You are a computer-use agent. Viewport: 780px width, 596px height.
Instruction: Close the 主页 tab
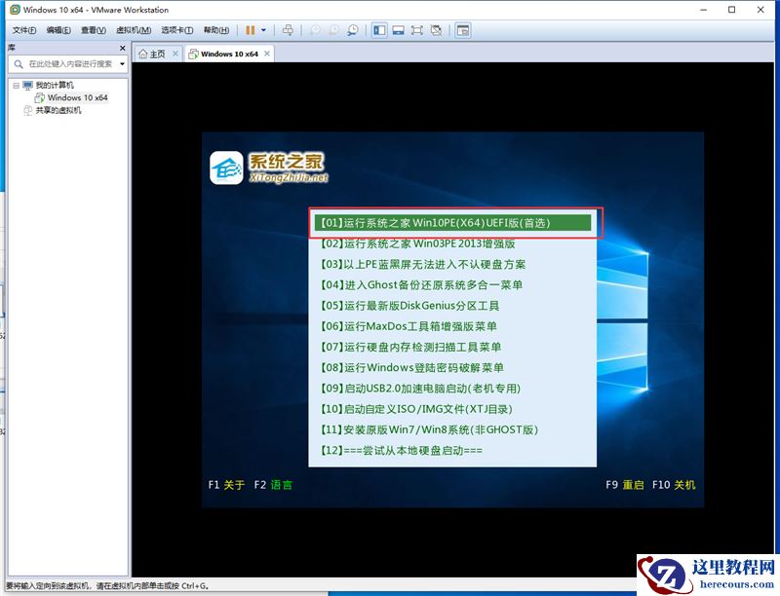[175, 54]
